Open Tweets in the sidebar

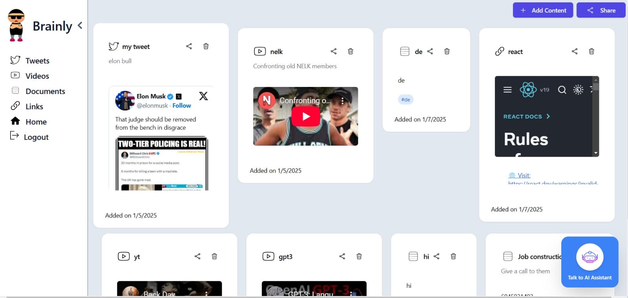[37, 61]
